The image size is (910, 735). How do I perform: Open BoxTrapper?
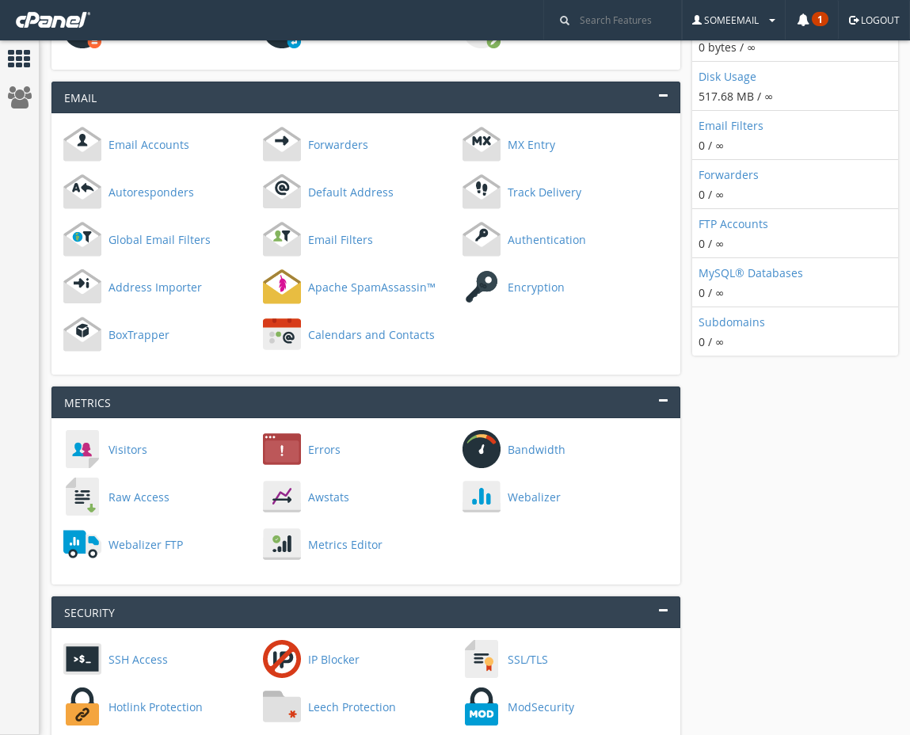82,334
